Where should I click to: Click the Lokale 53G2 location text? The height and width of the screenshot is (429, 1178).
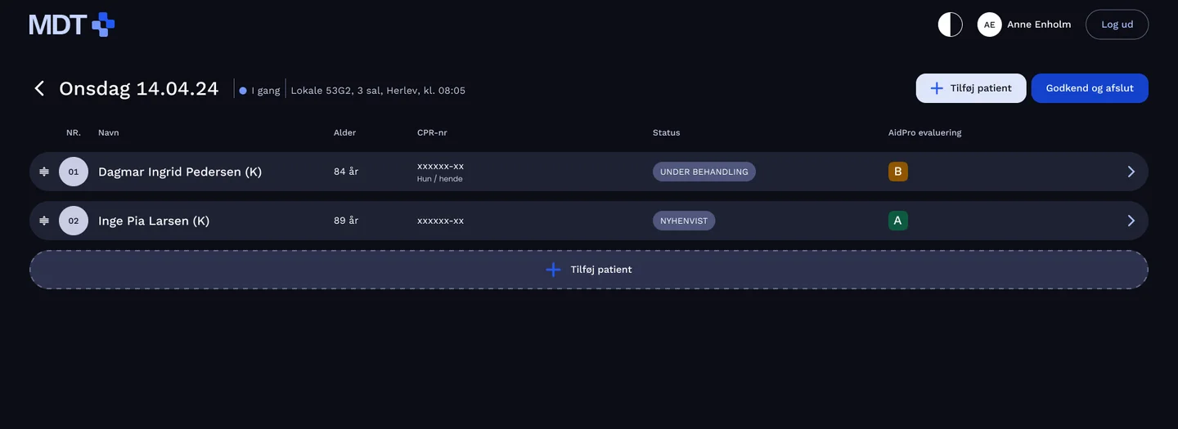click(x=378, y=91)
